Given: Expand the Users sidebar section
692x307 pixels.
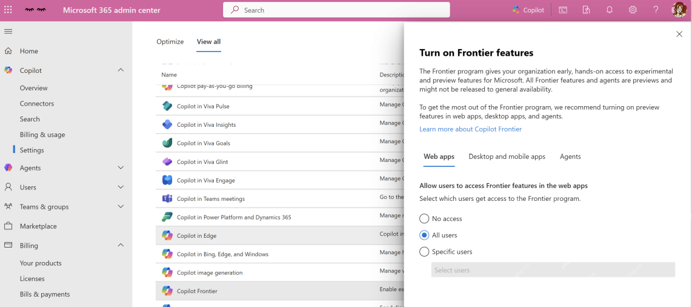Looking at the screenshot, I should pos(121,187).
